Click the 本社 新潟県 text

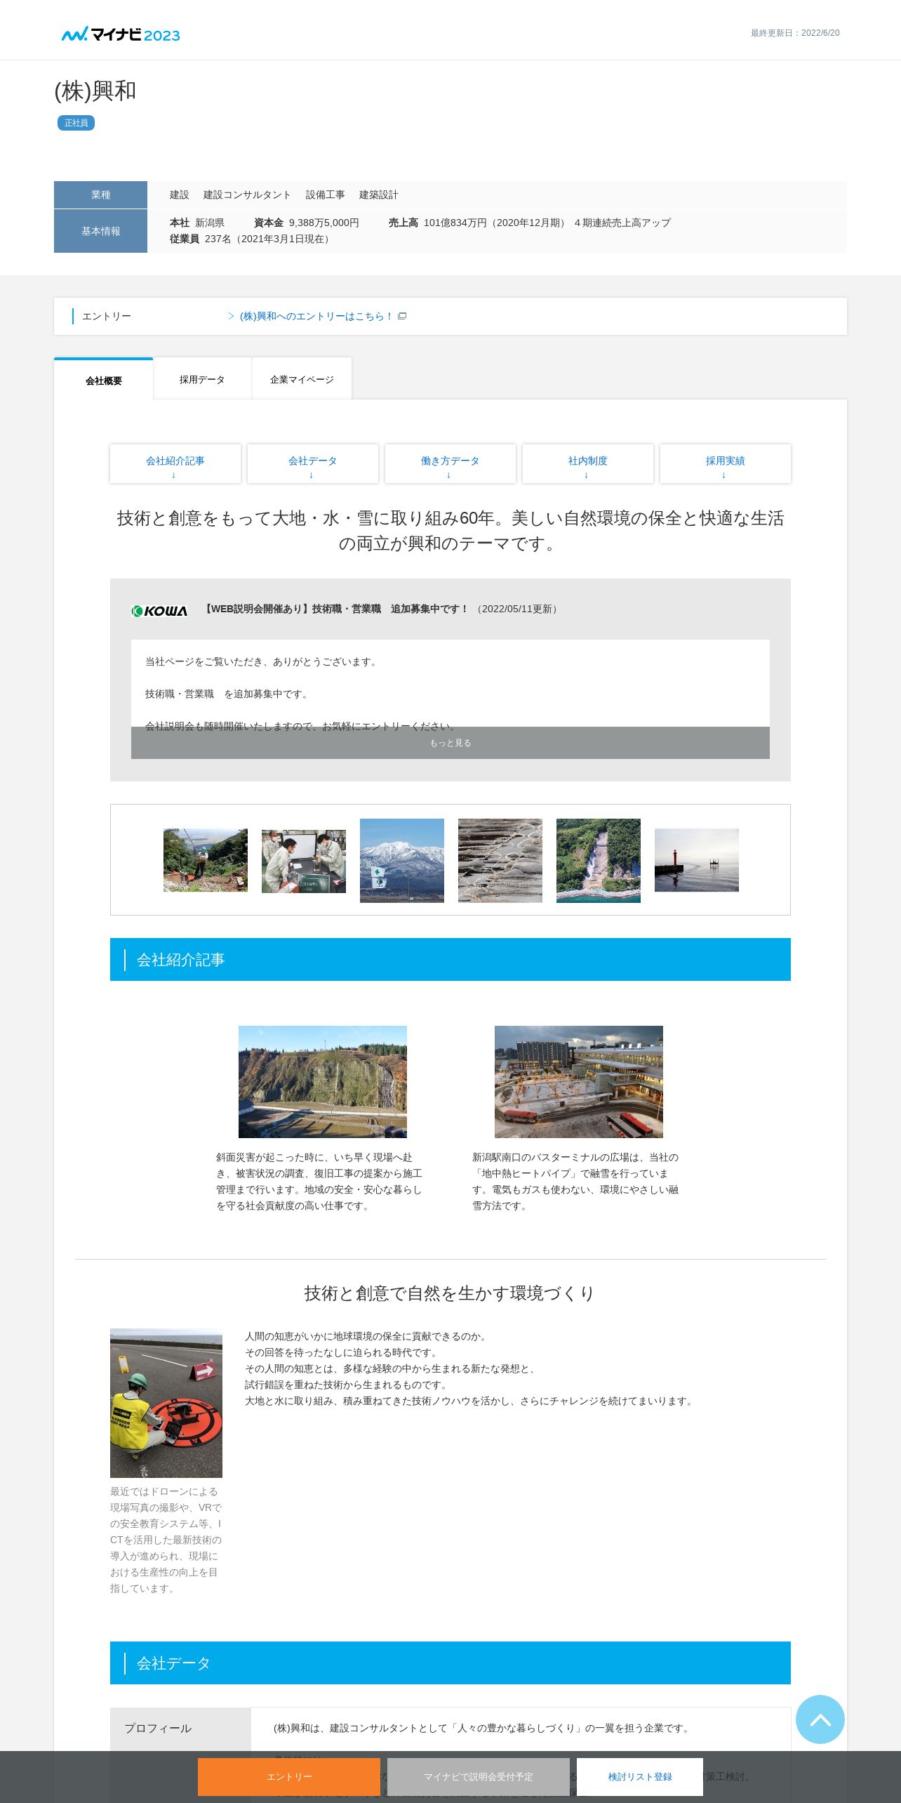(197, 223)
